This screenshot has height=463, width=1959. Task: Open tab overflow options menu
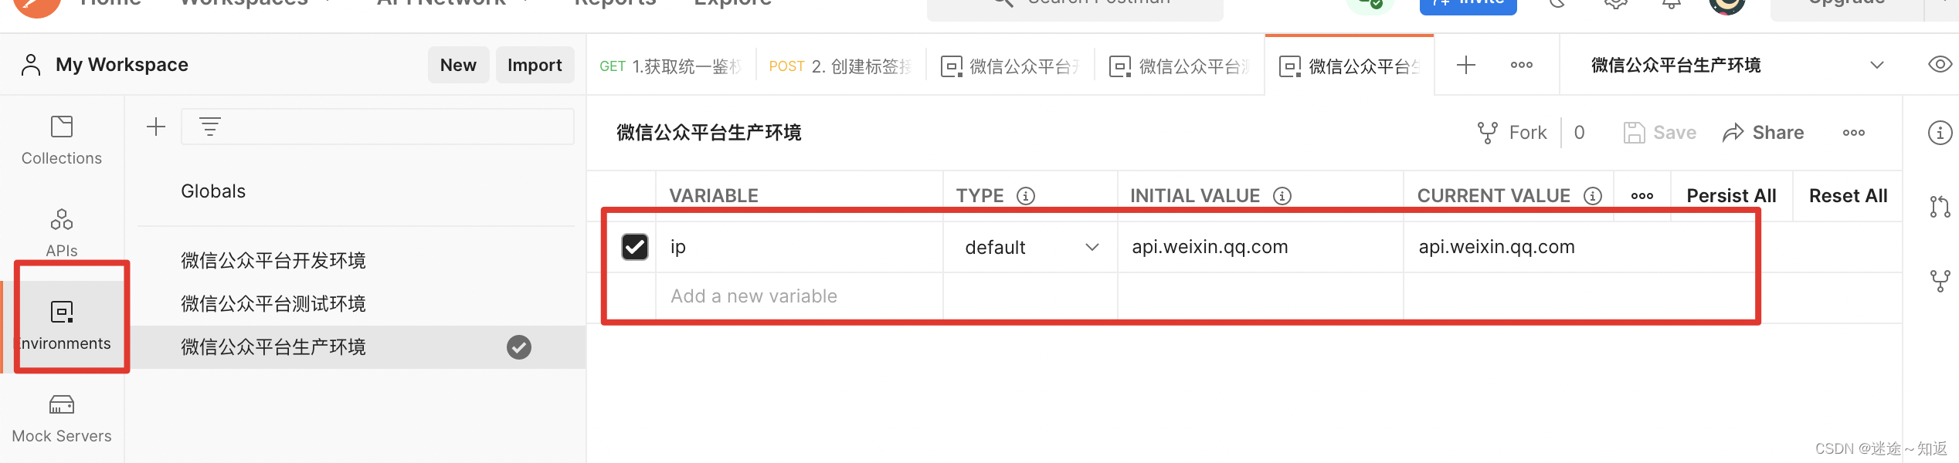[1522, 65]
